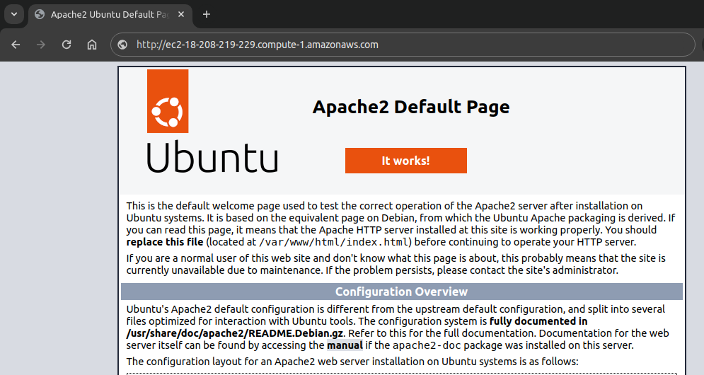The width and height of the screenshot is (704, 375).
Task: Click the tab's globe favicon
Action: [x=40, y=14]
